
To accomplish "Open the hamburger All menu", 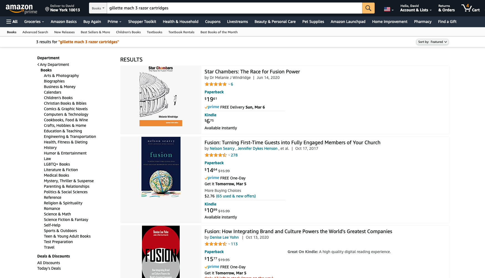I will click(12, 22).
